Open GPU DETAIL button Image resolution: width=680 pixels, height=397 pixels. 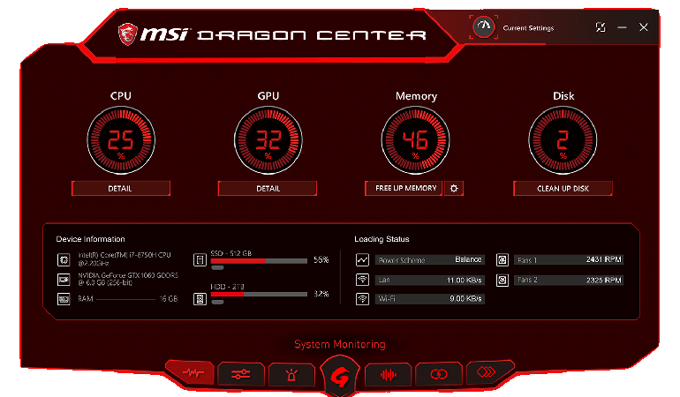click(268, 189)
